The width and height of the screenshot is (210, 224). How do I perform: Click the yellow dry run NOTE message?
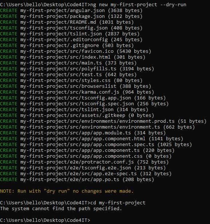tap(67, 191)
